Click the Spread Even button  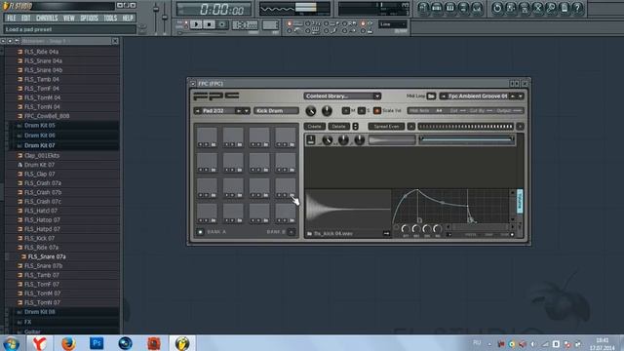pyautogui.click(x=386, y=126)
